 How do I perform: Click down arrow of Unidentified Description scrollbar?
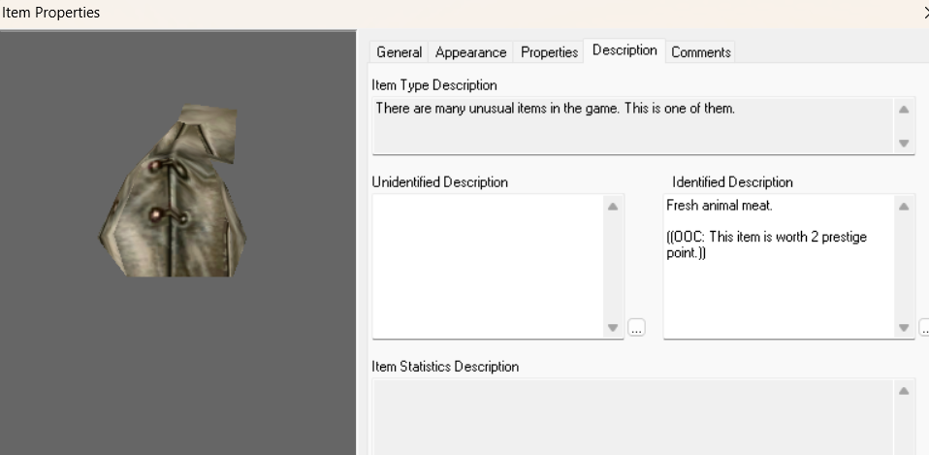point(613,328)
